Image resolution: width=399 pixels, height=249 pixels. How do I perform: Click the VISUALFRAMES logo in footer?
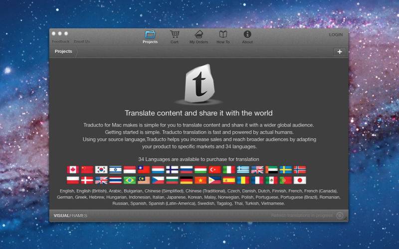(x=70, y=216)
